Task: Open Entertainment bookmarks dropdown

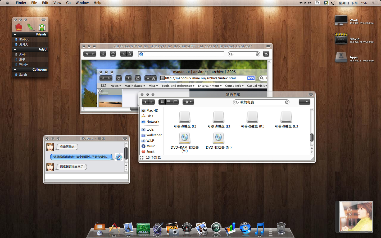Action: click(210, 86)
